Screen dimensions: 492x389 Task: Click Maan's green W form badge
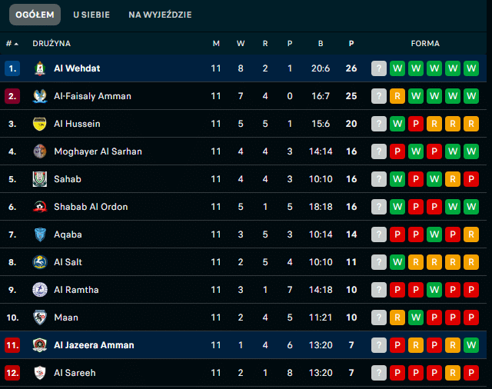[416, 318]
